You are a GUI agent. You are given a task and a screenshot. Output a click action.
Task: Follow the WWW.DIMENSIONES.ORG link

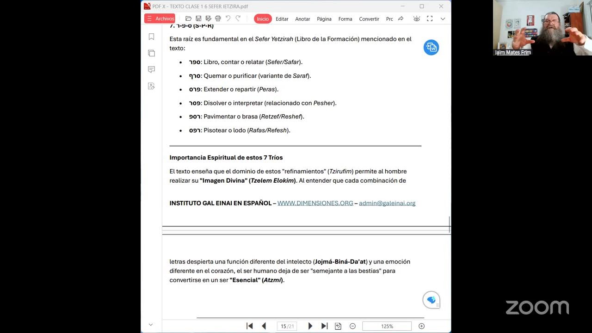click(315, 203)
